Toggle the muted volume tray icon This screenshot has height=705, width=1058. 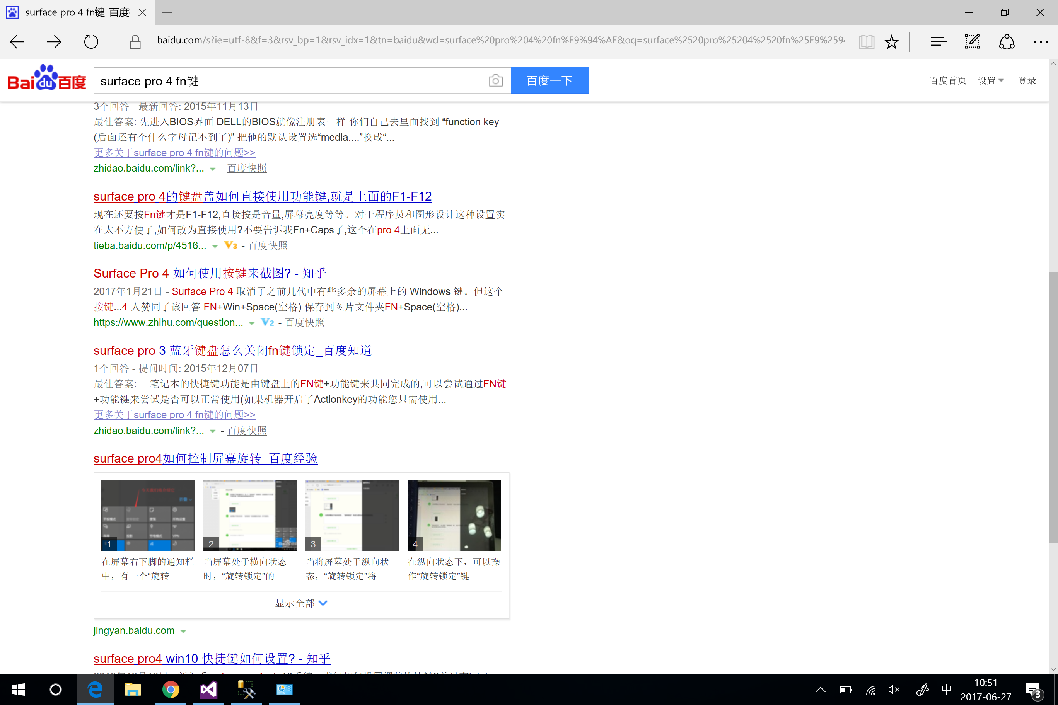[893, 689]
